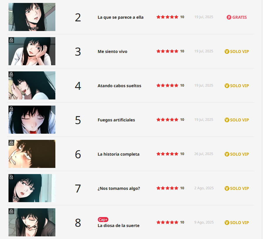Click SOLO VIP label on chapter 6 row
Viewport: 263px width, 239px height.
point(239,154)
